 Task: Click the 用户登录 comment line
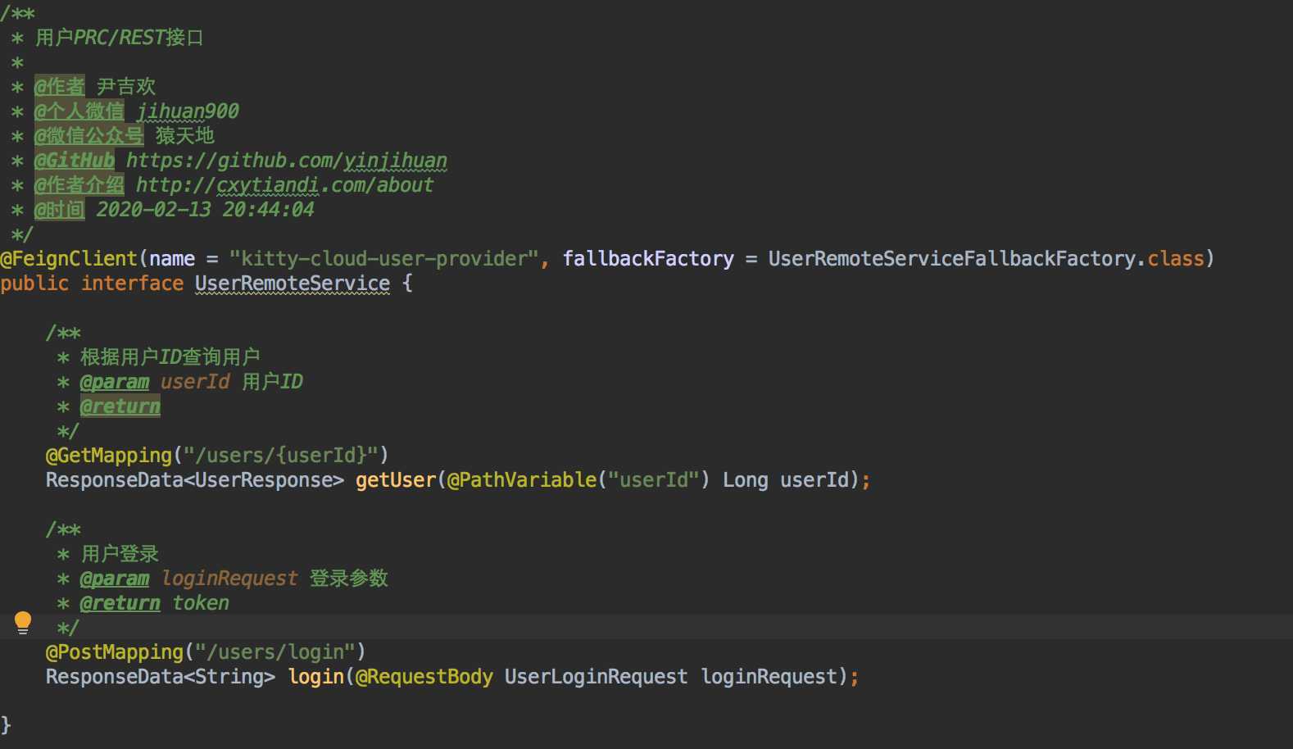pyautogui.click(x=120, y=554)
